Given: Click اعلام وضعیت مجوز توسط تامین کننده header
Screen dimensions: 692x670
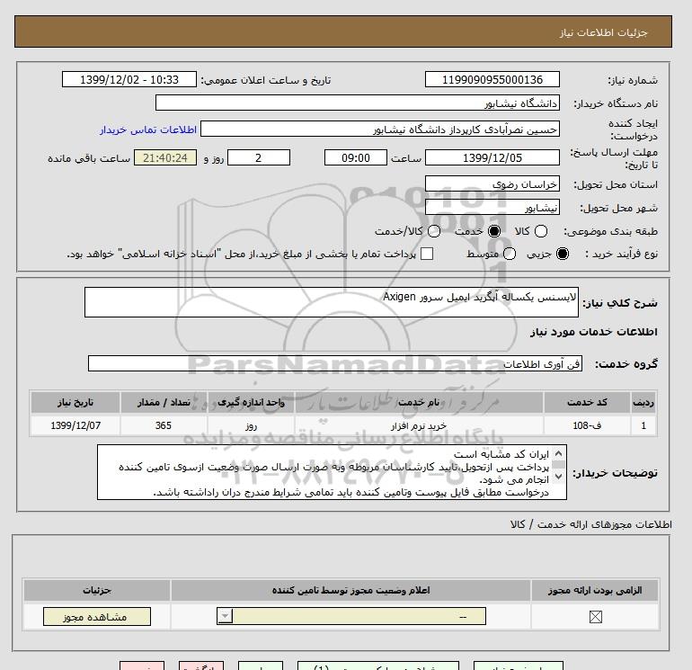Looking at the screenshot, I should point(350,590).
